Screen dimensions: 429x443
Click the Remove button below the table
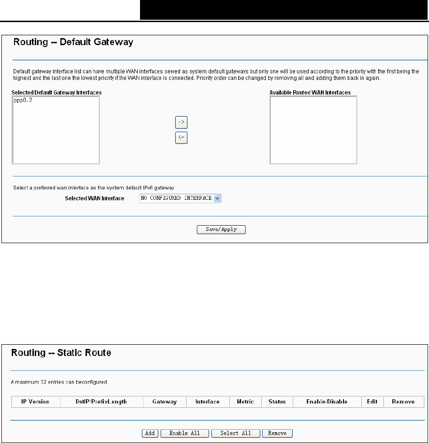(277, 433)
